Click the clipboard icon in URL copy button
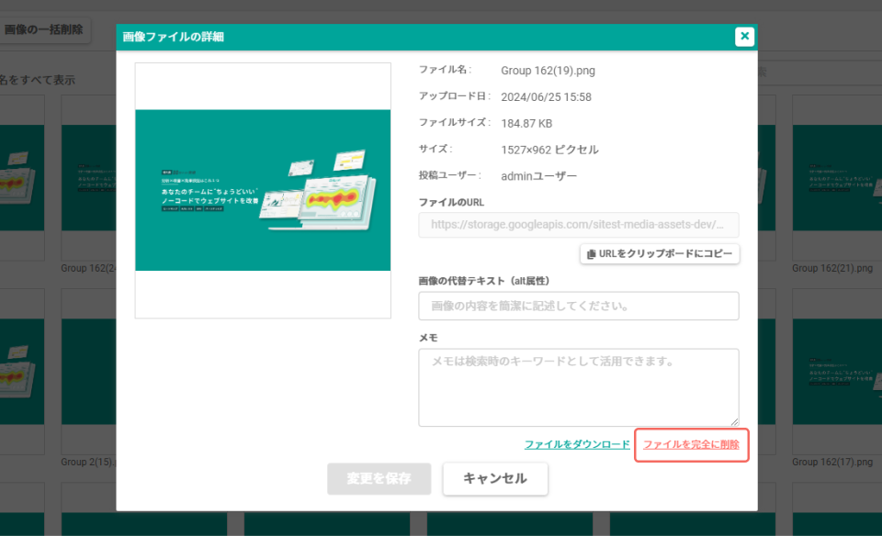 click(x=591, y=254)
